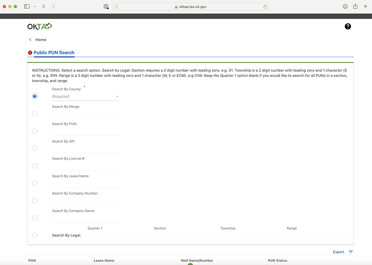Select the Search By Lease Name radio button
372x265 pixels.
point(35,183)
